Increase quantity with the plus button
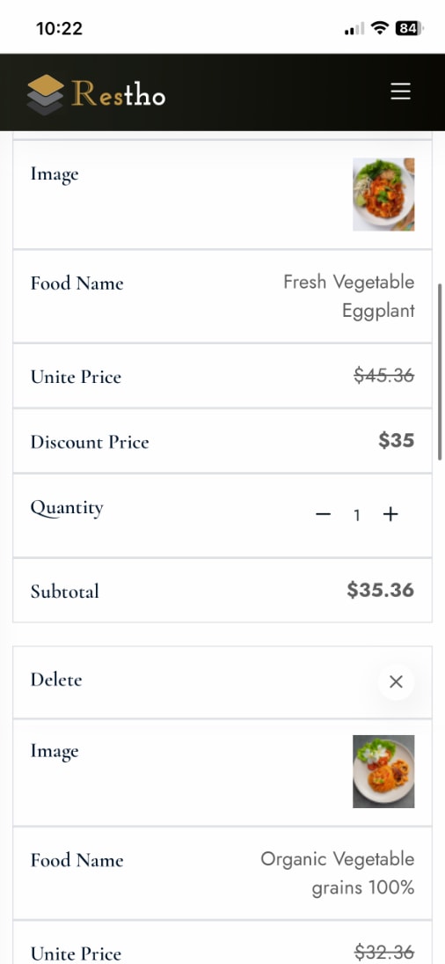 pyautogui.click(x=390, y=515)
